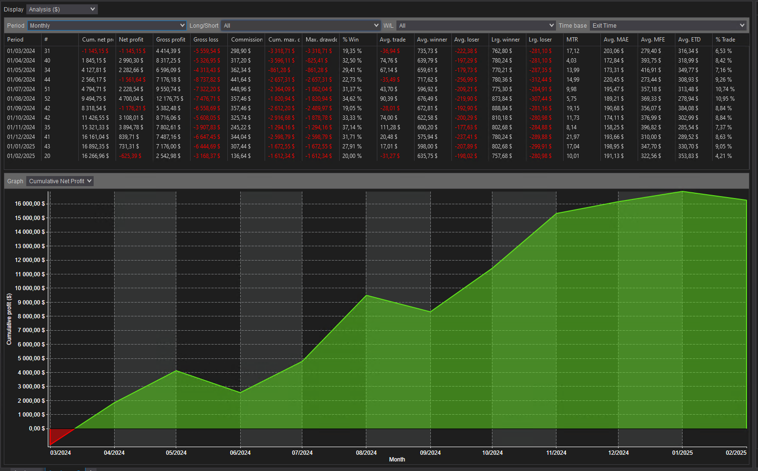Click the 01/2025 month label on chart axis
This screenshot has height=471, width=758.
682,453
